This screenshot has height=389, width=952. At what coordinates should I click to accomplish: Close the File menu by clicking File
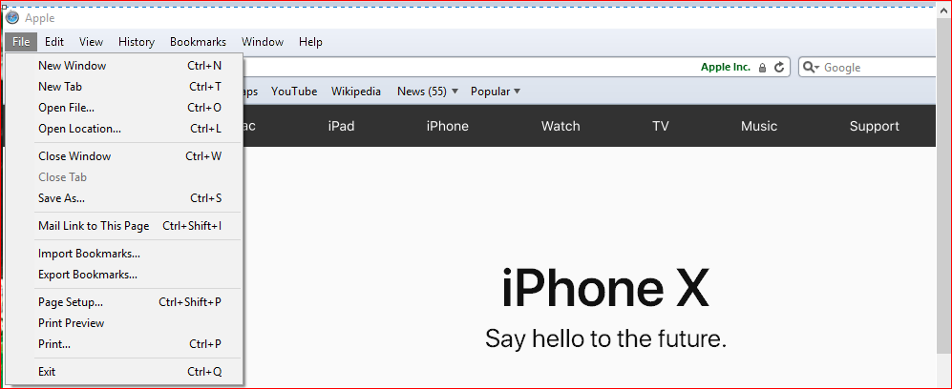pos(21,42)
